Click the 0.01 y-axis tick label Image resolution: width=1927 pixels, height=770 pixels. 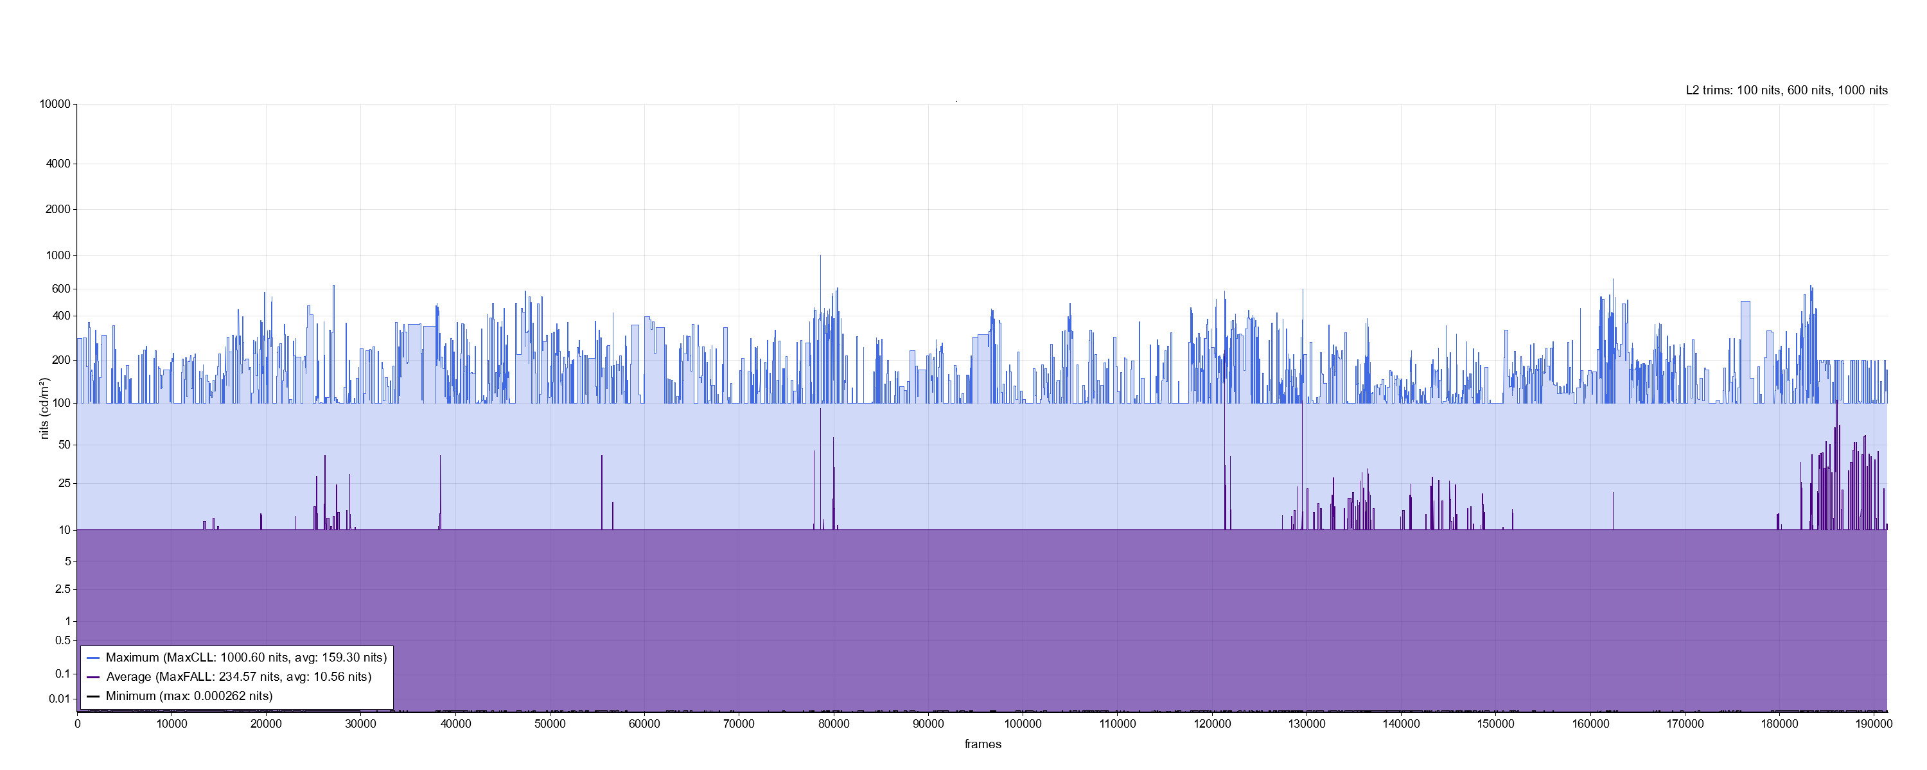point(60,699)
